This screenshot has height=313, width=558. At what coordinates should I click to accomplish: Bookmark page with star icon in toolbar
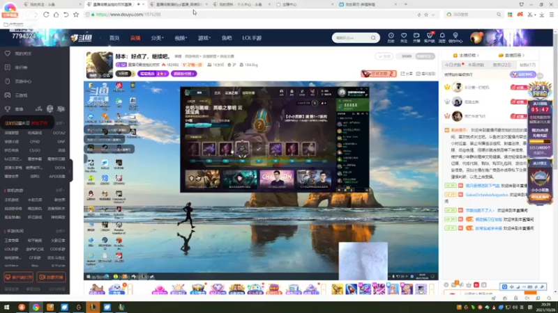click(76, 15)
